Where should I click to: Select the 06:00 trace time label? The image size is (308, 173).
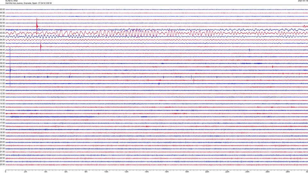(x=2, y=50)
